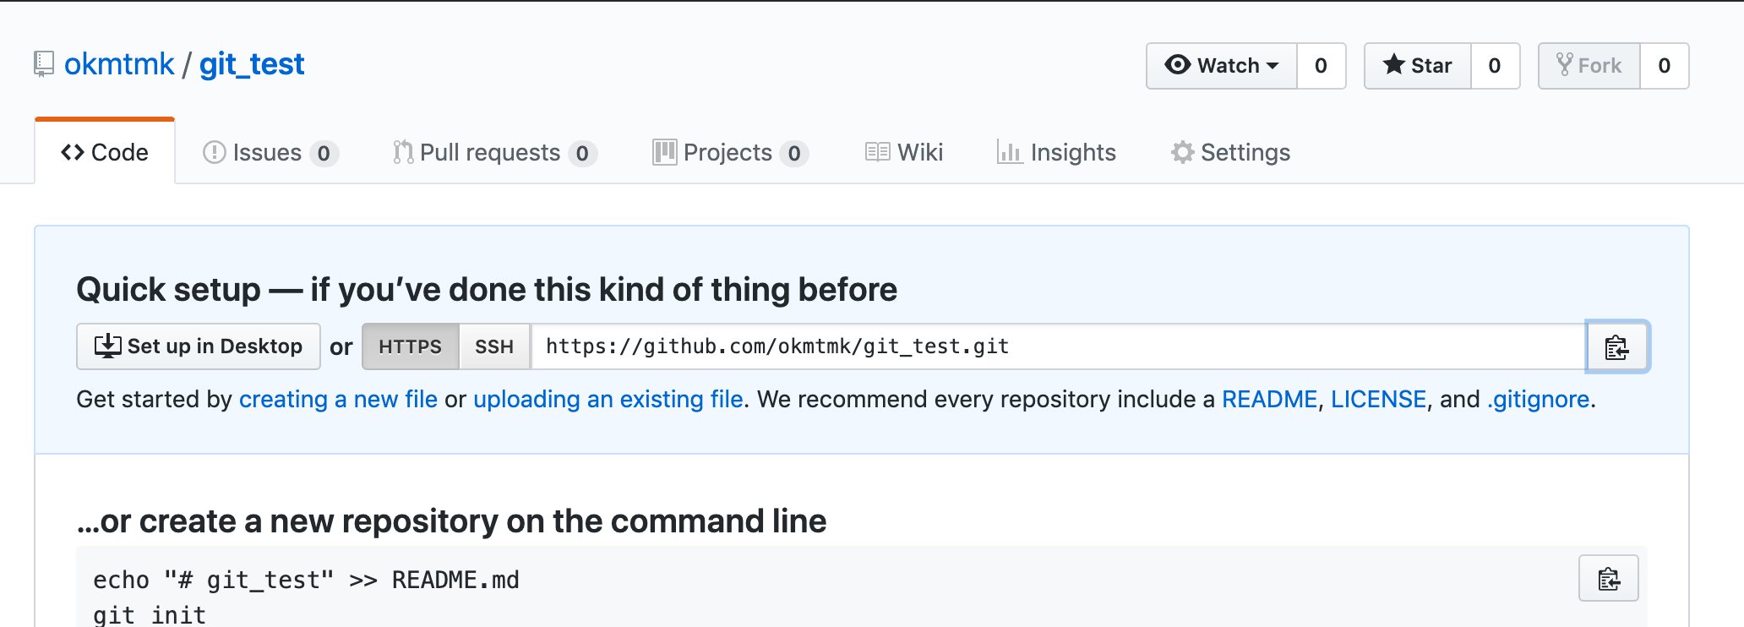
Task: Open the Wiki book tab
Action: 904,152
